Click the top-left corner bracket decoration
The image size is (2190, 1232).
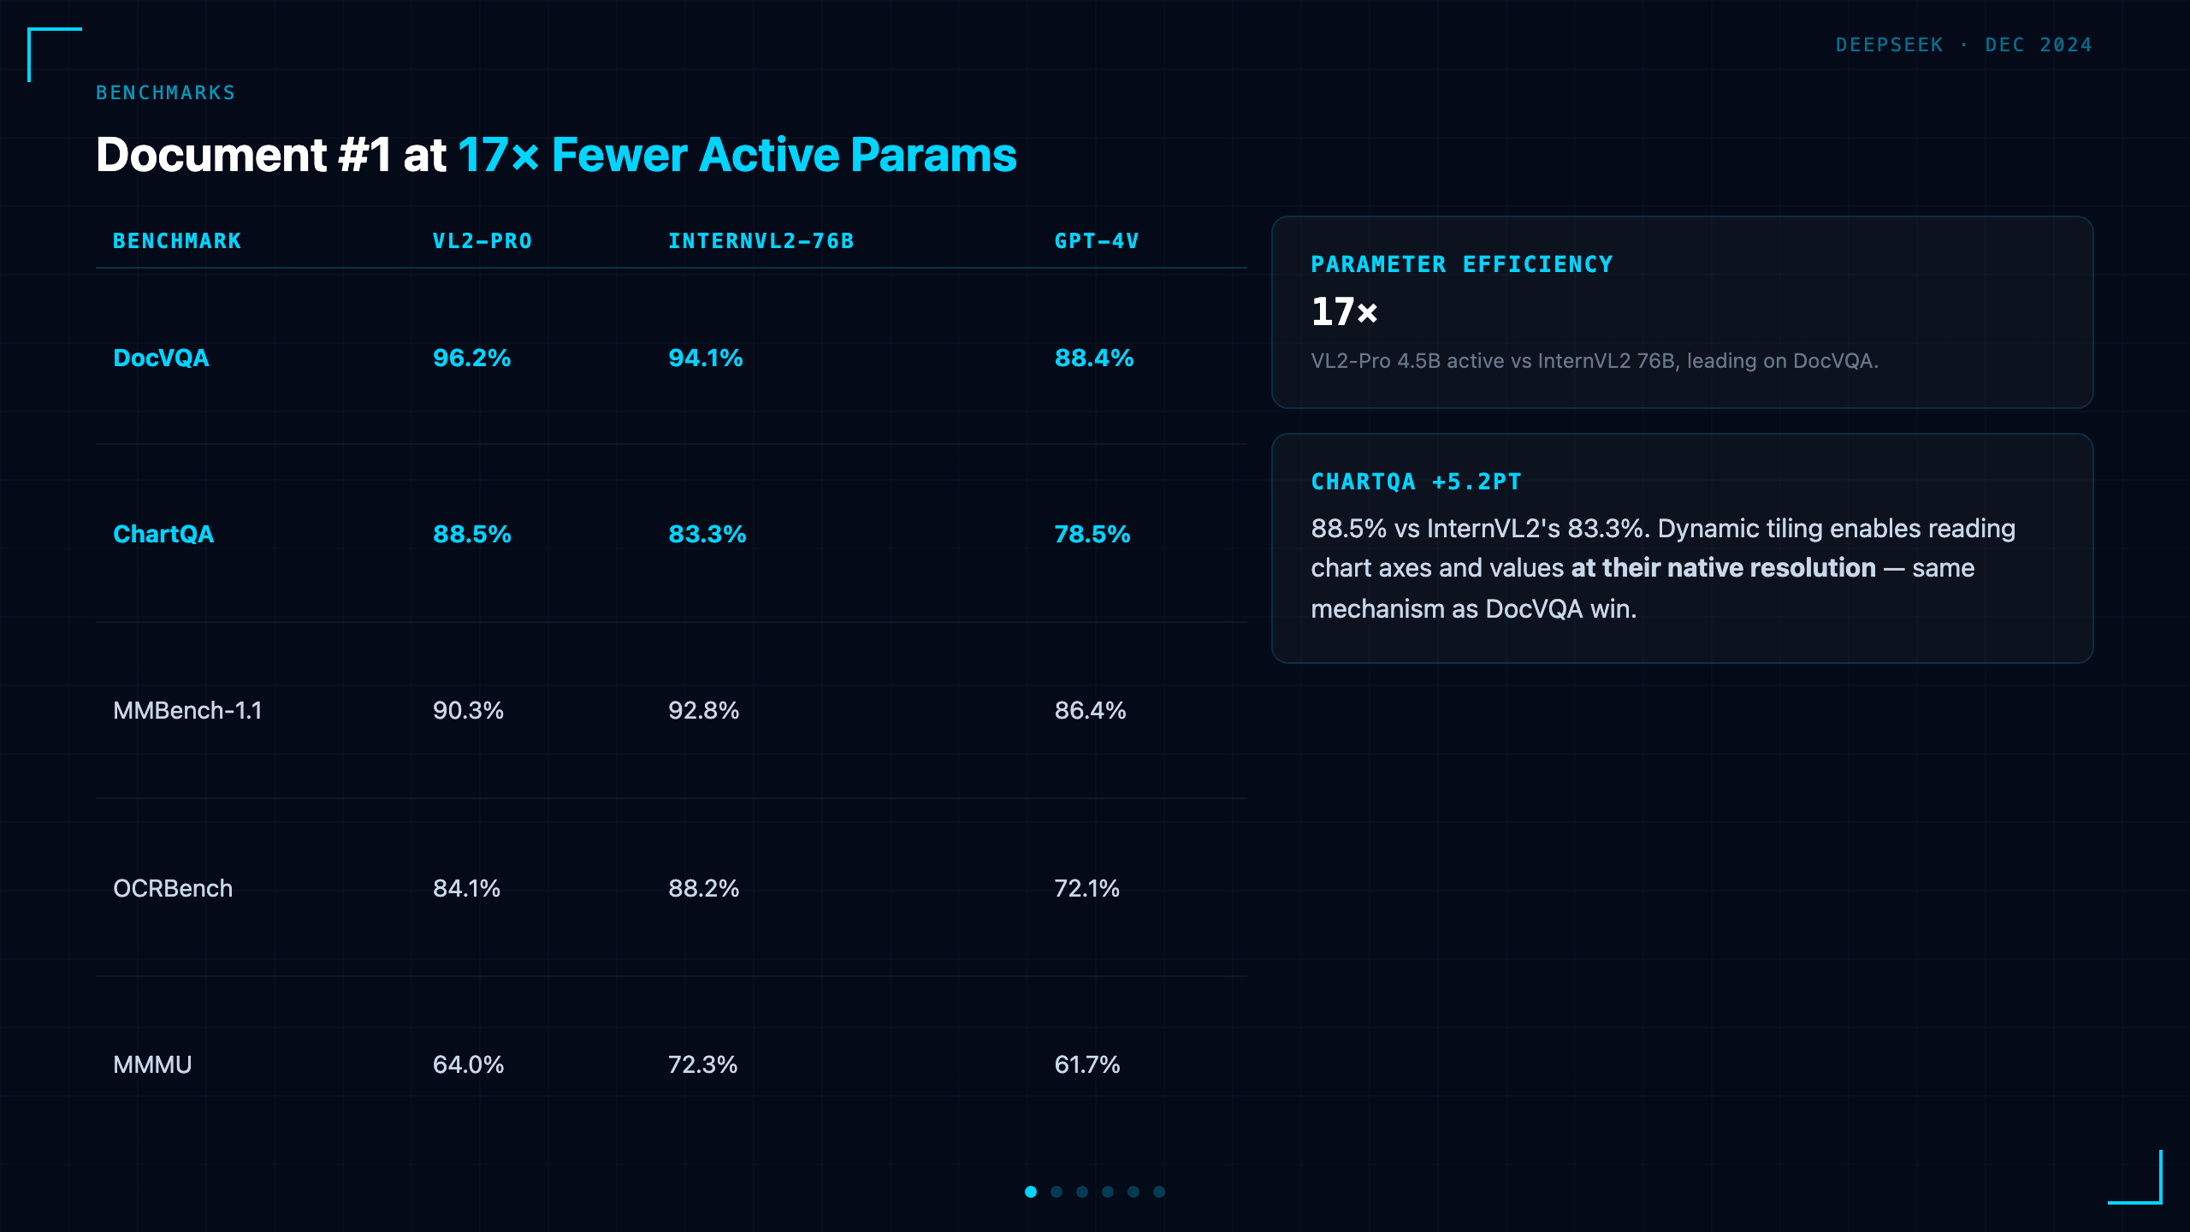(x=55, y=55)
